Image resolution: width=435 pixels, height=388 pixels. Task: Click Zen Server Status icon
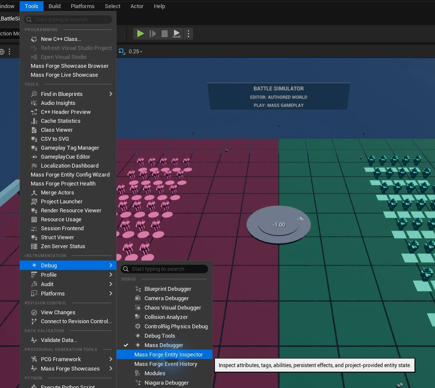(34, 246)
